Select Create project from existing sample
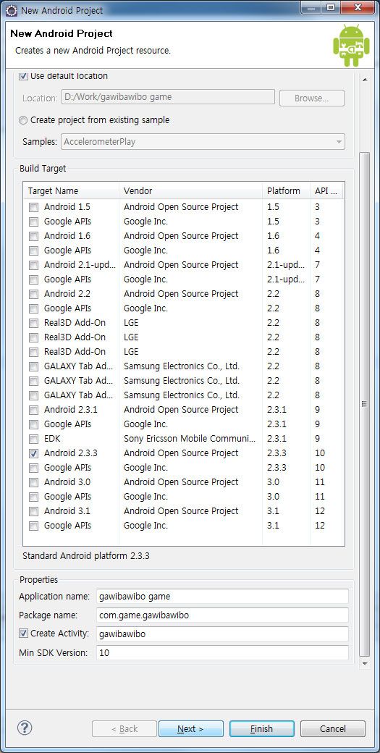The height and width of the screenshot is (753, 380). 23,120
